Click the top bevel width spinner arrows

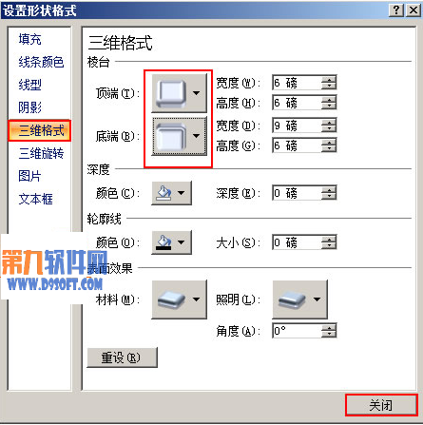(x=329, y=83)
